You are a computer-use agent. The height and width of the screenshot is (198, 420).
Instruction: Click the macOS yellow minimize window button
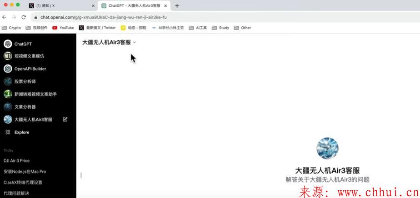(x=12, y=5)
